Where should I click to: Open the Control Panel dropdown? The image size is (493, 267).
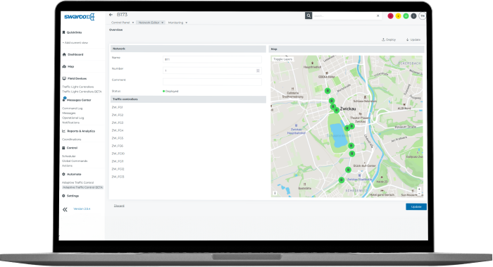coord(123,23)
